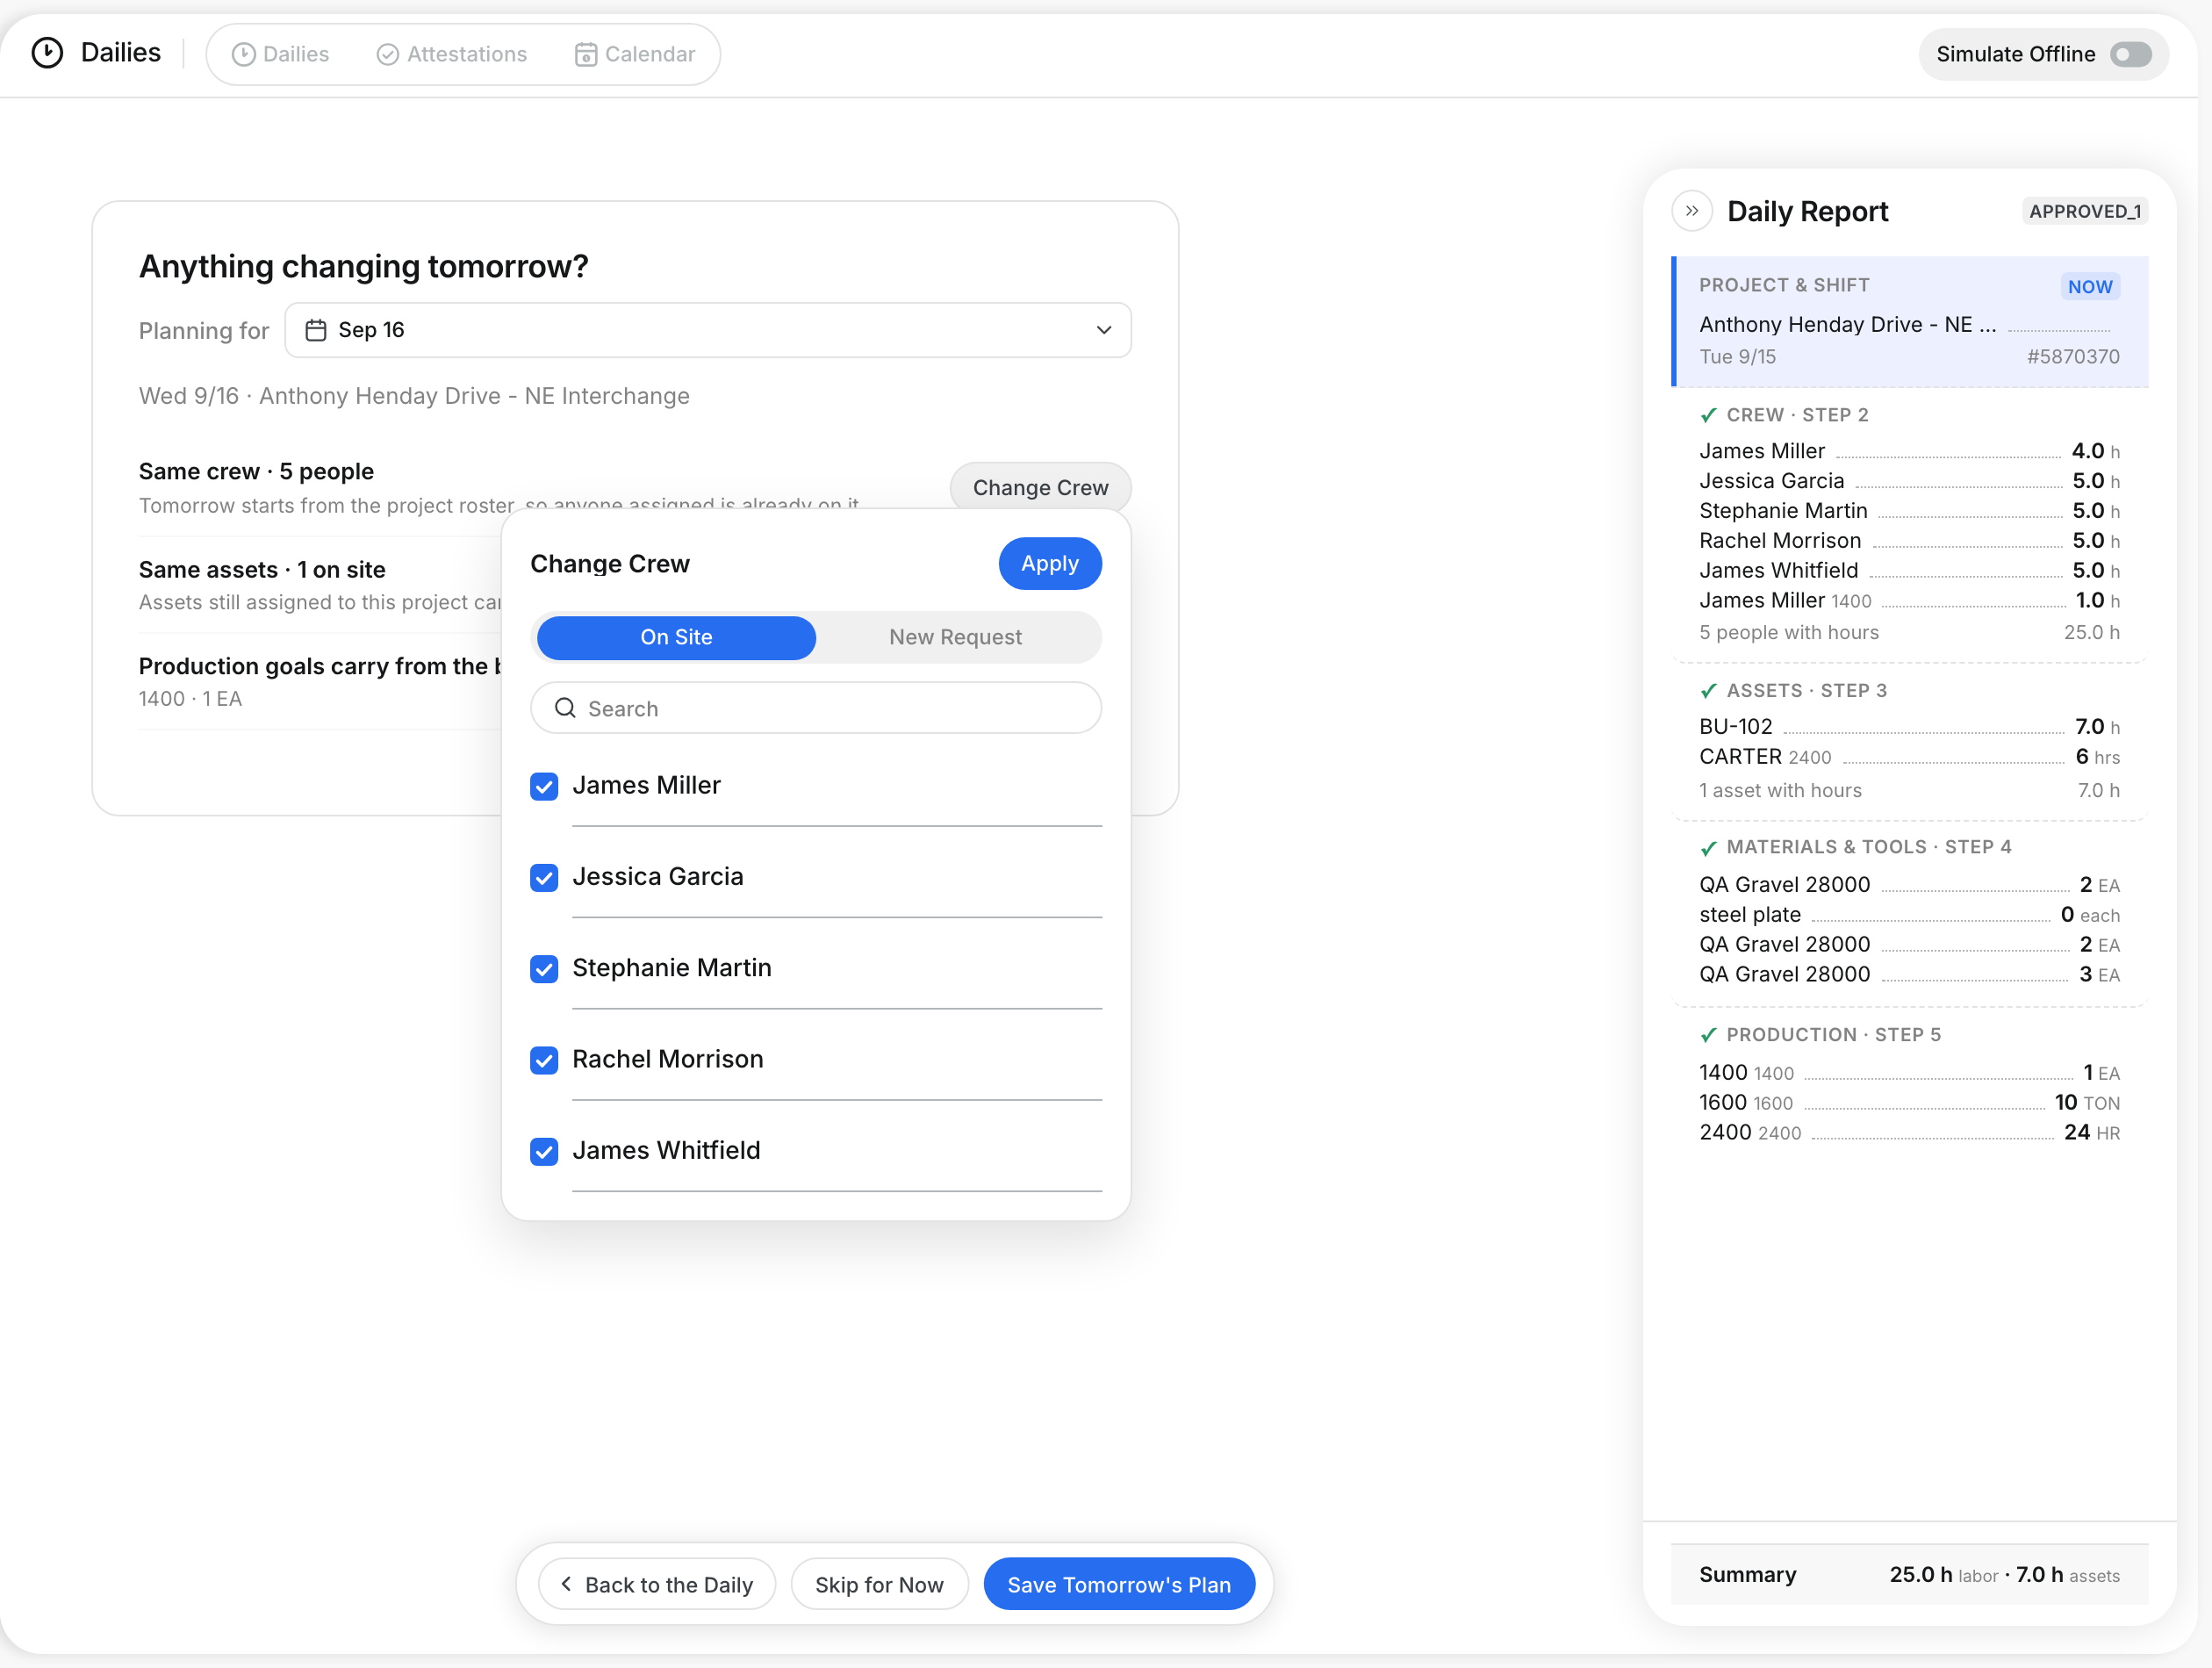Uncheck James Miller in crew list
This screenshot has height=1668, width=2212.
click(x=544, y=786)
